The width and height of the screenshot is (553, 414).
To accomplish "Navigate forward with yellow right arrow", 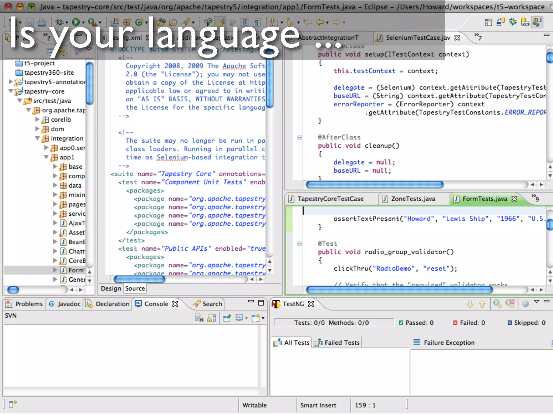I will (336, 22).
